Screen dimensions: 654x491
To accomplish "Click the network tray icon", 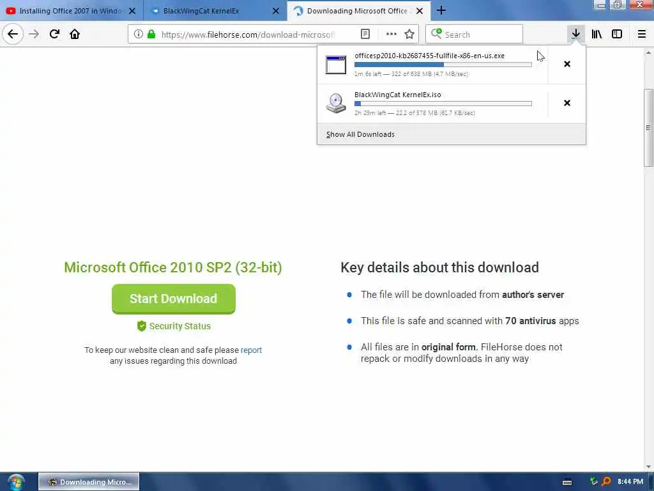I will tap(593, 481).
